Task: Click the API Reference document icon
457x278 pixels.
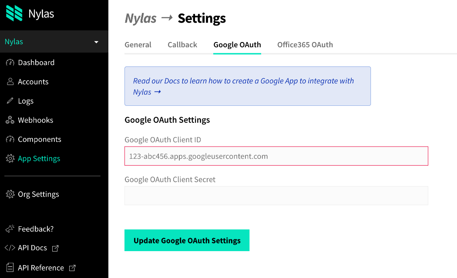Action: (10, 268)
